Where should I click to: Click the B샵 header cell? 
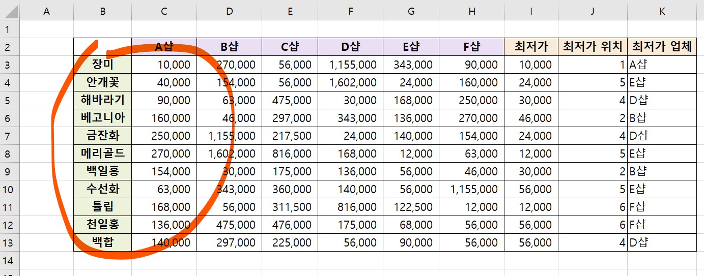[229, 47]
